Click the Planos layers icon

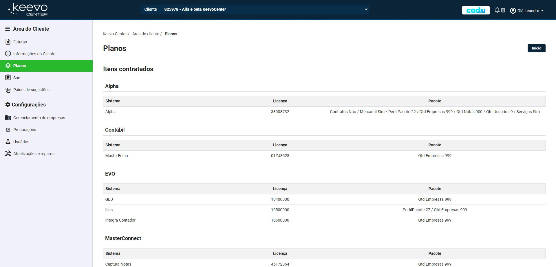point(8,66)
